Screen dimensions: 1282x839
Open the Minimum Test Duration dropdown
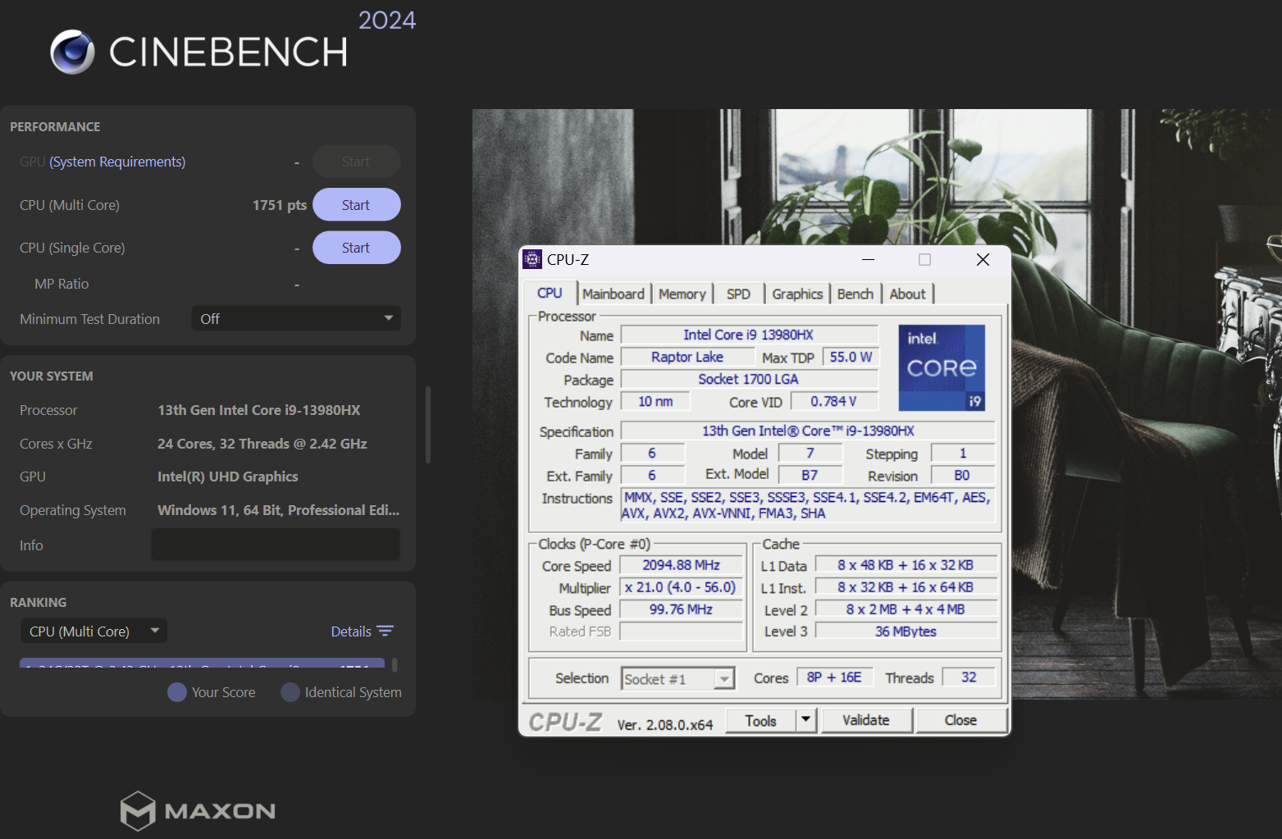coord(296,318)
